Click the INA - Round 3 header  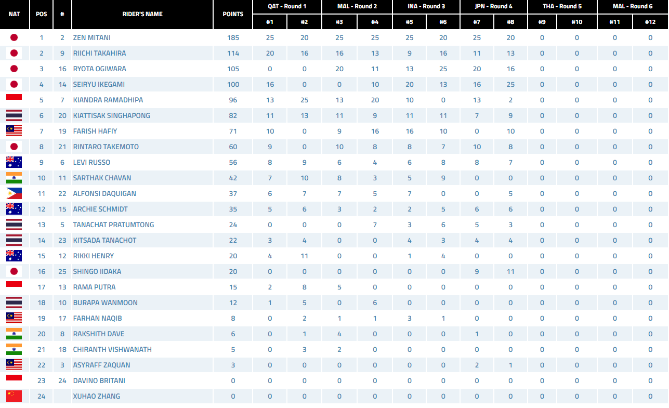tap(426, 6)
